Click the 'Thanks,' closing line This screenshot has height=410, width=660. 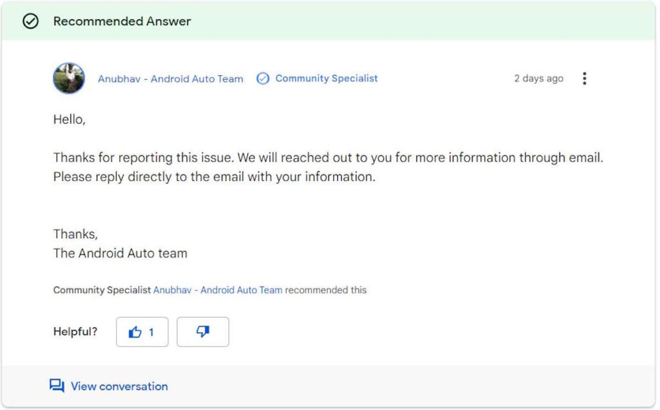(x=75, y=234)
